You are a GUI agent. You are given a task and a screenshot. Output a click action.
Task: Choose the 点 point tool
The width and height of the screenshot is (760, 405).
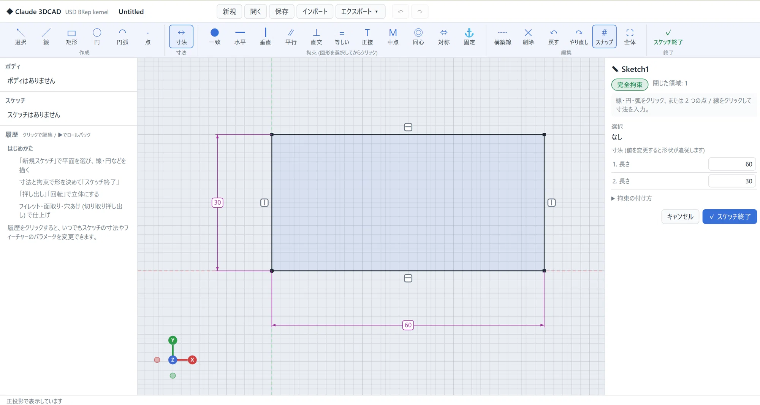coord(148,37)
